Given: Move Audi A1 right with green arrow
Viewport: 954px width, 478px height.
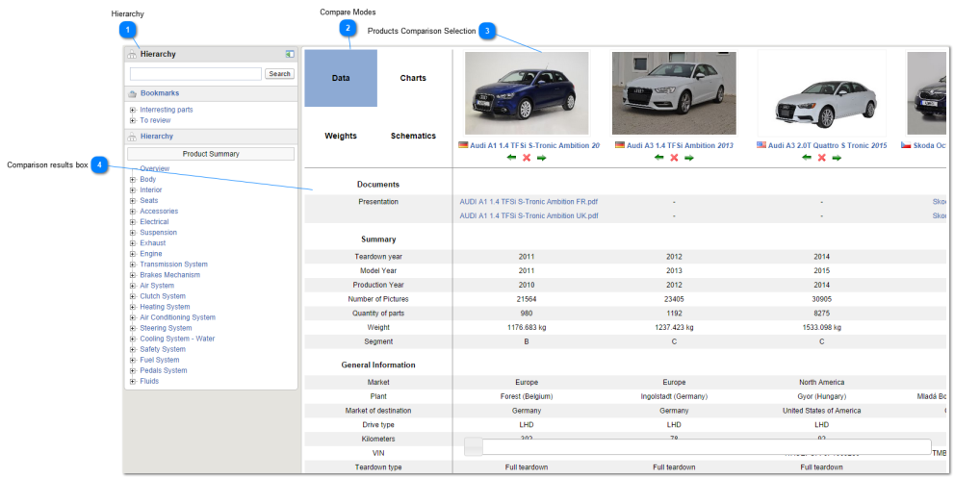Looking at the screenshot, I should [x=541, y=158].
